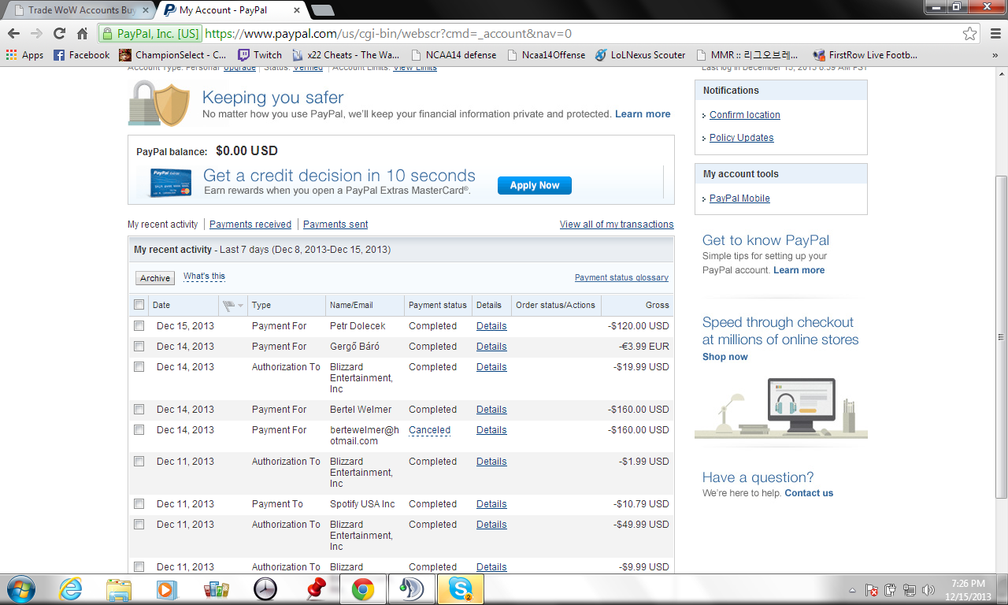Viewport: 1008px width, 605px height.
Task: Open the FirstRow Live Football bookmark
Action: [x=865, y=55]
